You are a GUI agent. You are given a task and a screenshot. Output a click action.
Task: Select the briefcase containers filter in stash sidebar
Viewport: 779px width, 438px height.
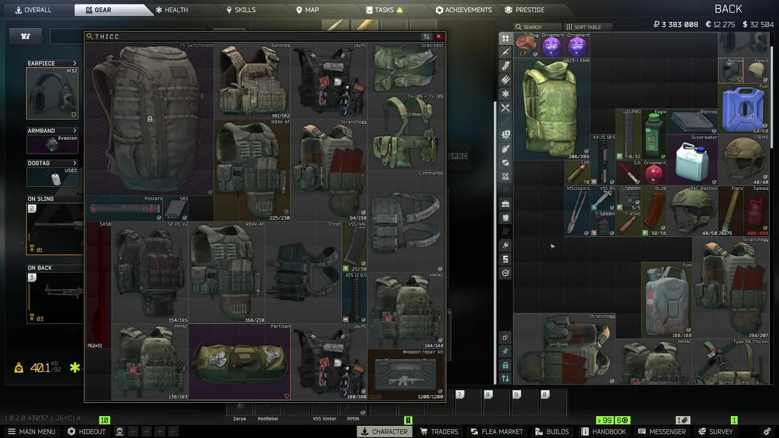(x=505, y=204)
